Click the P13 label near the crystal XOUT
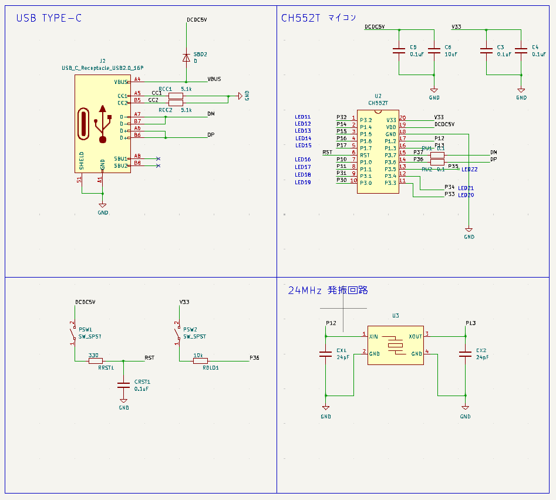 pos(470,323)
